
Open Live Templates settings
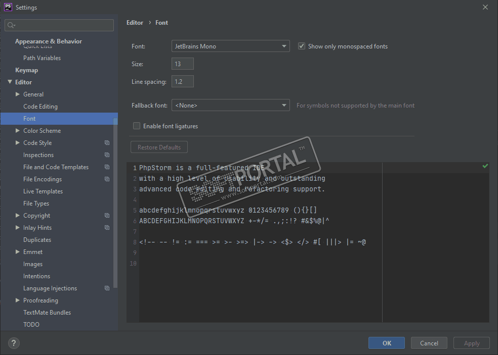43,191
